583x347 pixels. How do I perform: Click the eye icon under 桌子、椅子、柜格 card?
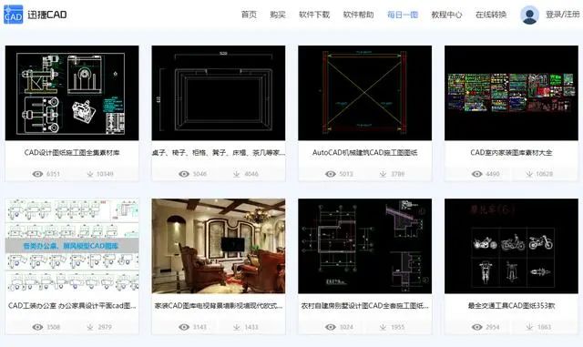pyautogui.click(x=184, y=174)
